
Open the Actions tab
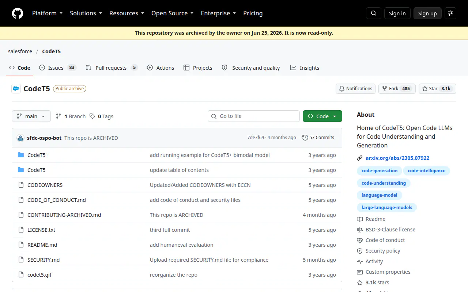pos(161,68)
